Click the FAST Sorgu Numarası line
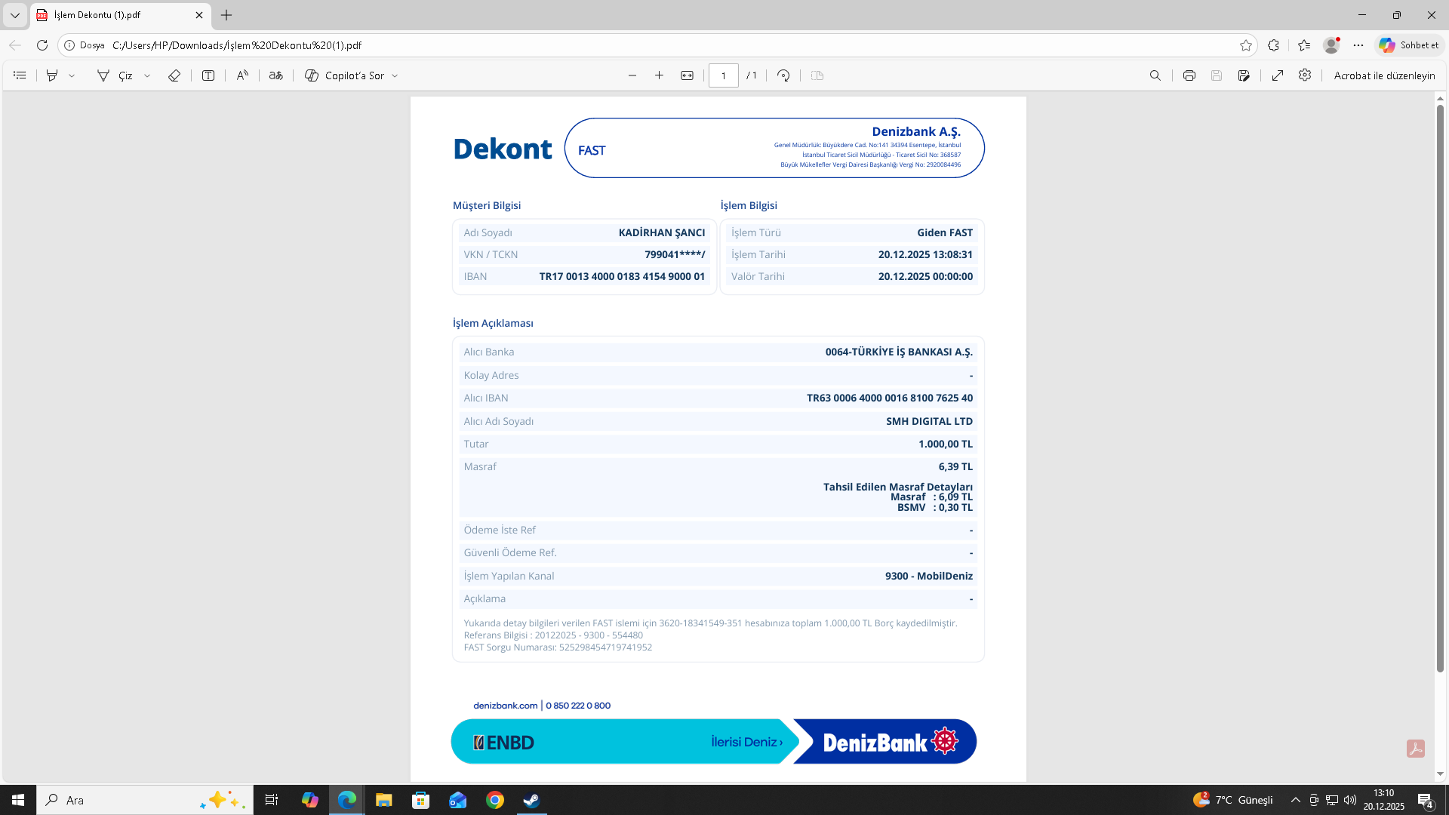Viewport: 1449px width, 815px height. 558,647
